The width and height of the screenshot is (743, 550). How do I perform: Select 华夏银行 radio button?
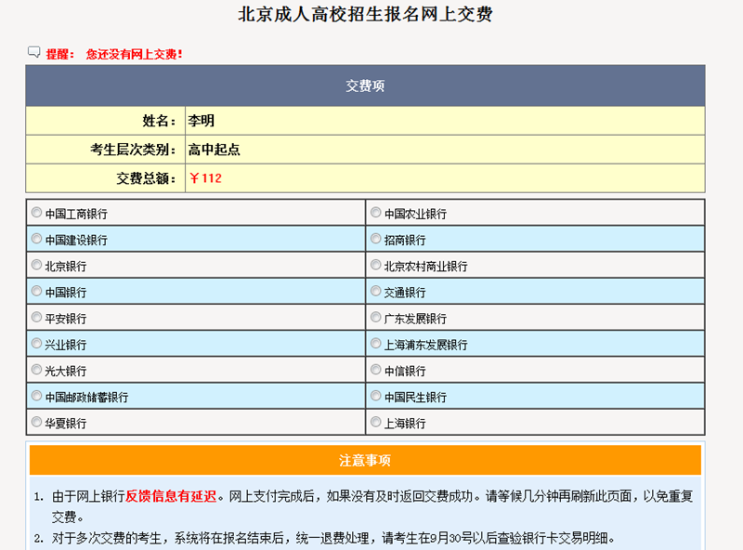37,422
